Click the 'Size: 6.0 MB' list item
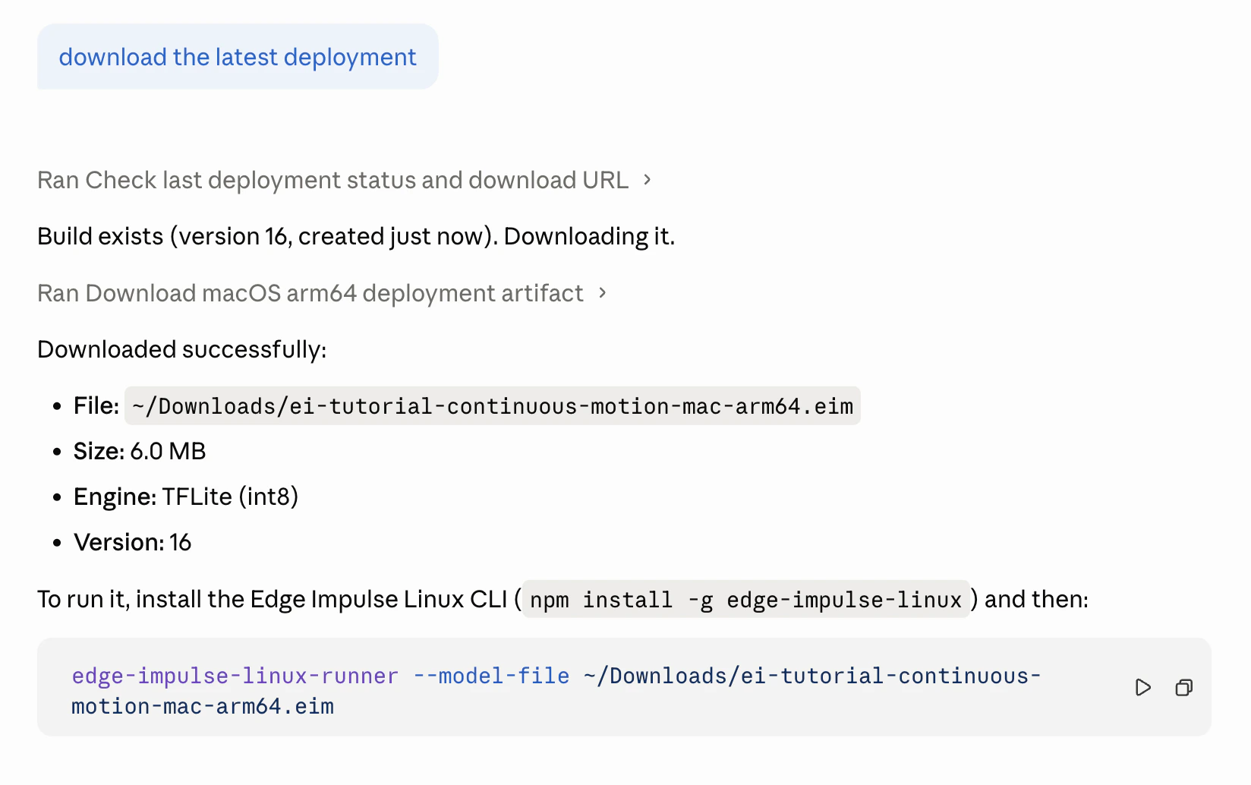1251x785 pixels. [140, 452]
